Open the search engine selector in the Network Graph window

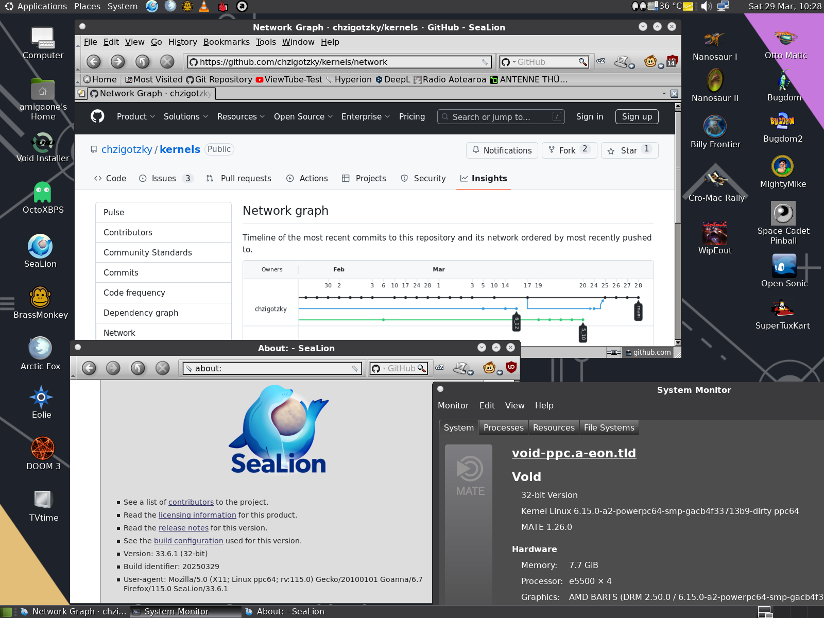pyautogui.click(x=508, y=62)
